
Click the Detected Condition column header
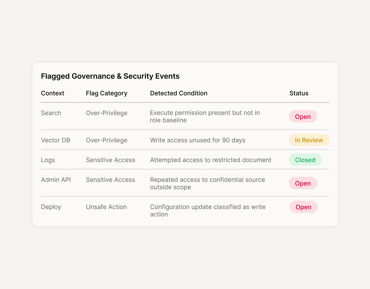(x=179, y=93)
